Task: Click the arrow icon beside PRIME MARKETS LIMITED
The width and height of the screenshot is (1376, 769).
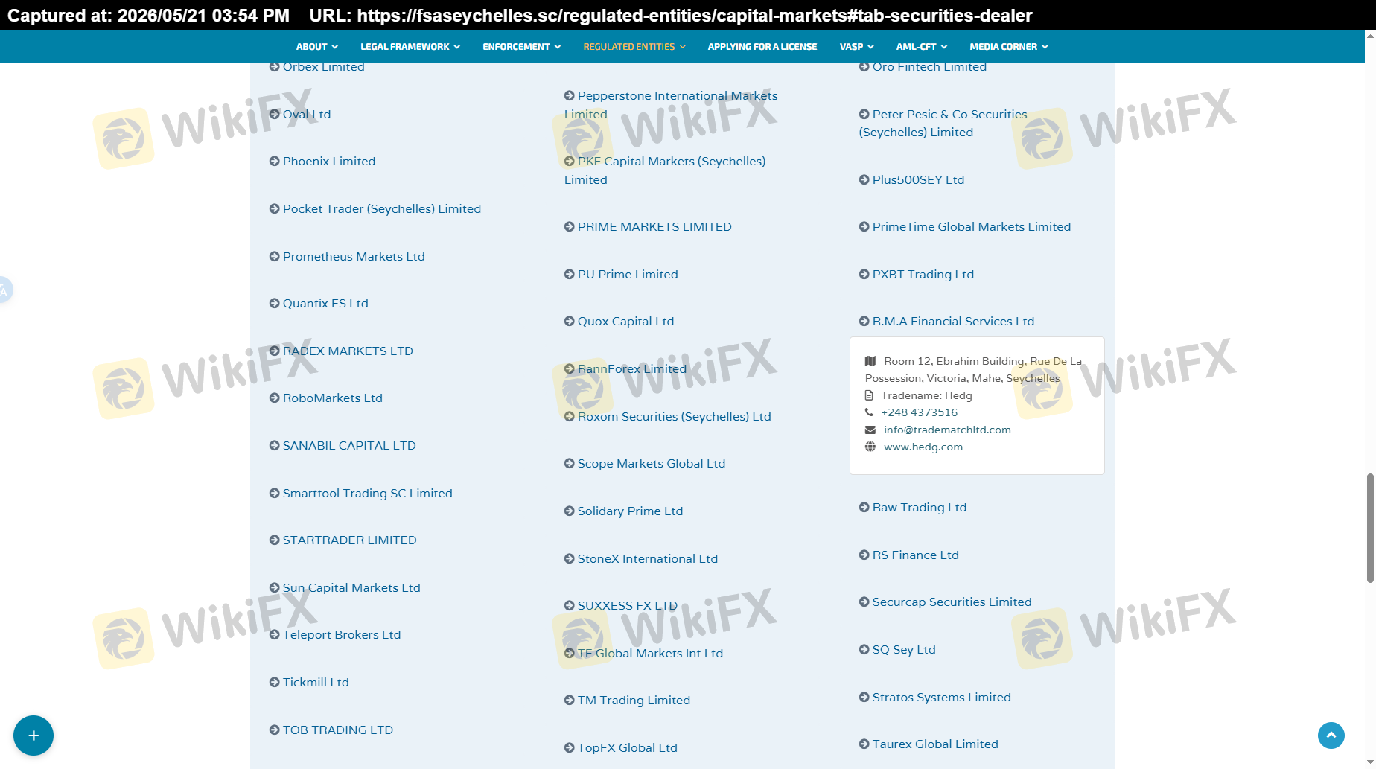Action: [x=569, y=226]
